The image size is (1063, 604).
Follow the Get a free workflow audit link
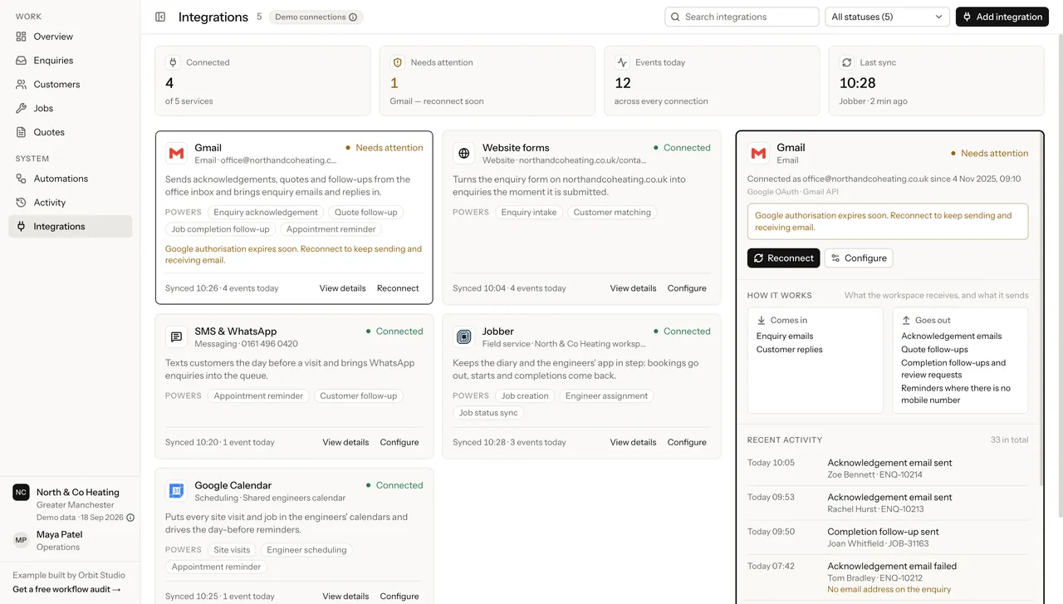[x=66, y=589]
